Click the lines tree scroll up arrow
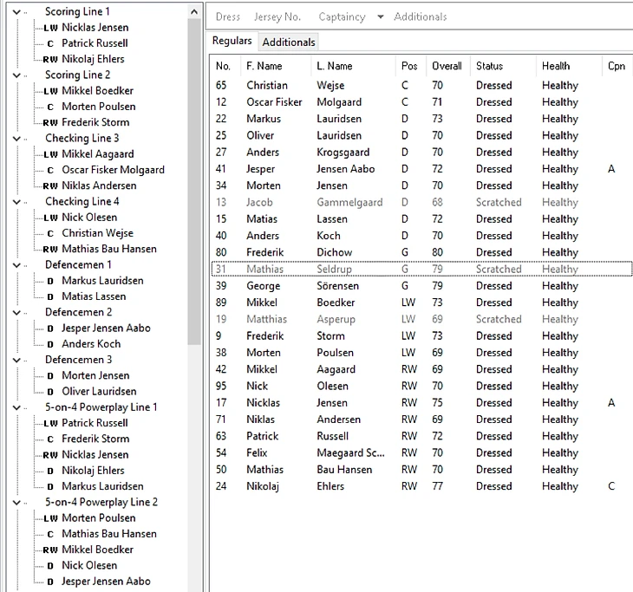 [x=194, y=12]
